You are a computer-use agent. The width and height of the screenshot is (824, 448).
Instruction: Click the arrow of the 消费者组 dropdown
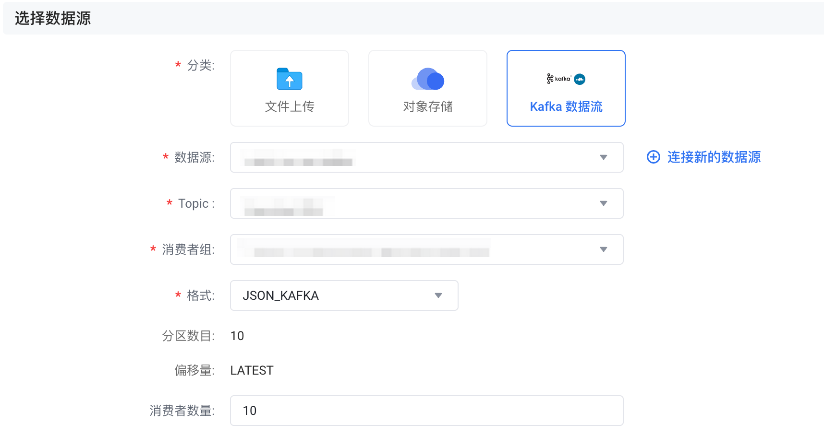[x=604, y=249]
